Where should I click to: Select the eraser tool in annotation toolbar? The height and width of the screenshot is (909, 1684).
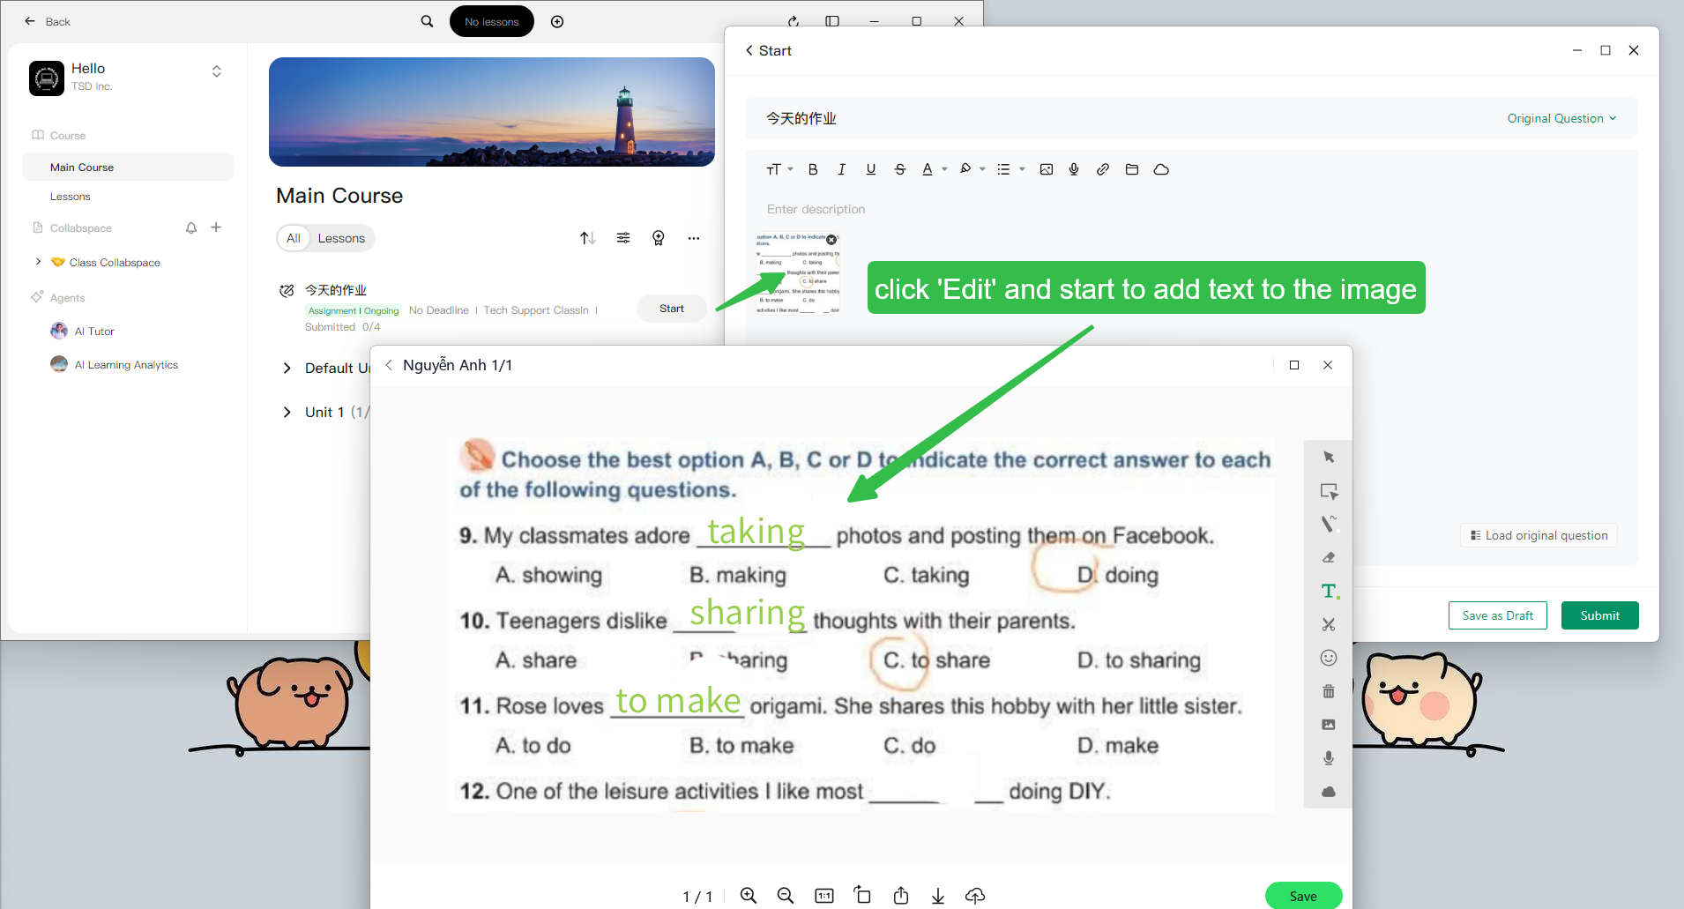(1329, 557)
